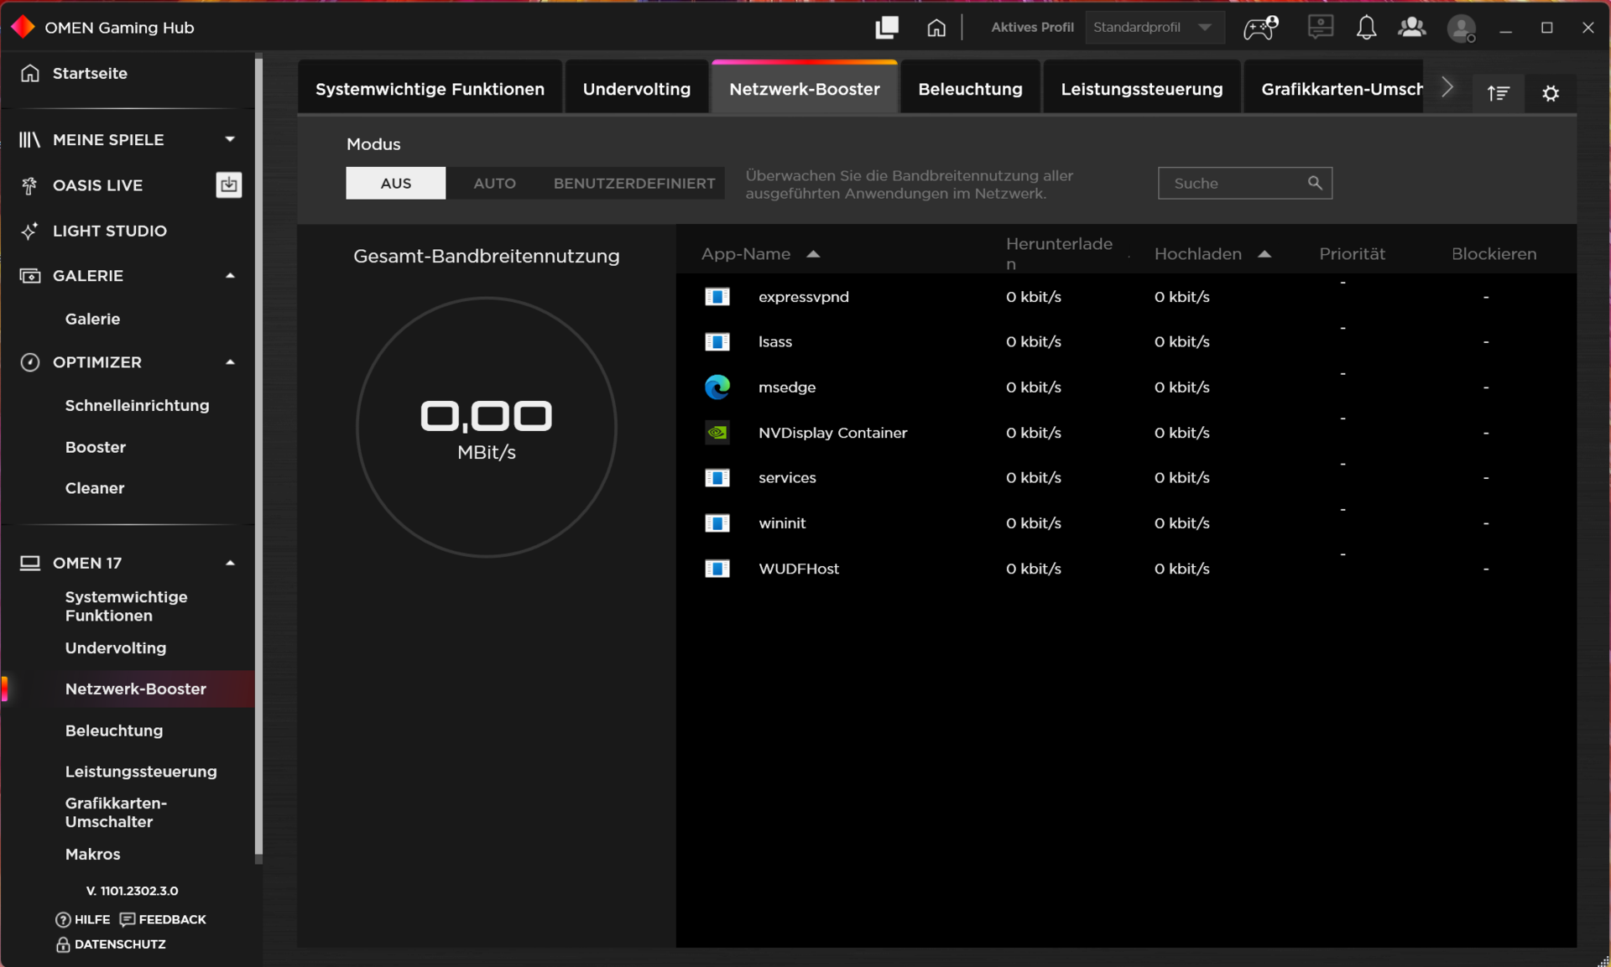The width and height of the screenshot is (1611, 967).
Task: Open notifications bell icon
Action: pos(1366,28)
